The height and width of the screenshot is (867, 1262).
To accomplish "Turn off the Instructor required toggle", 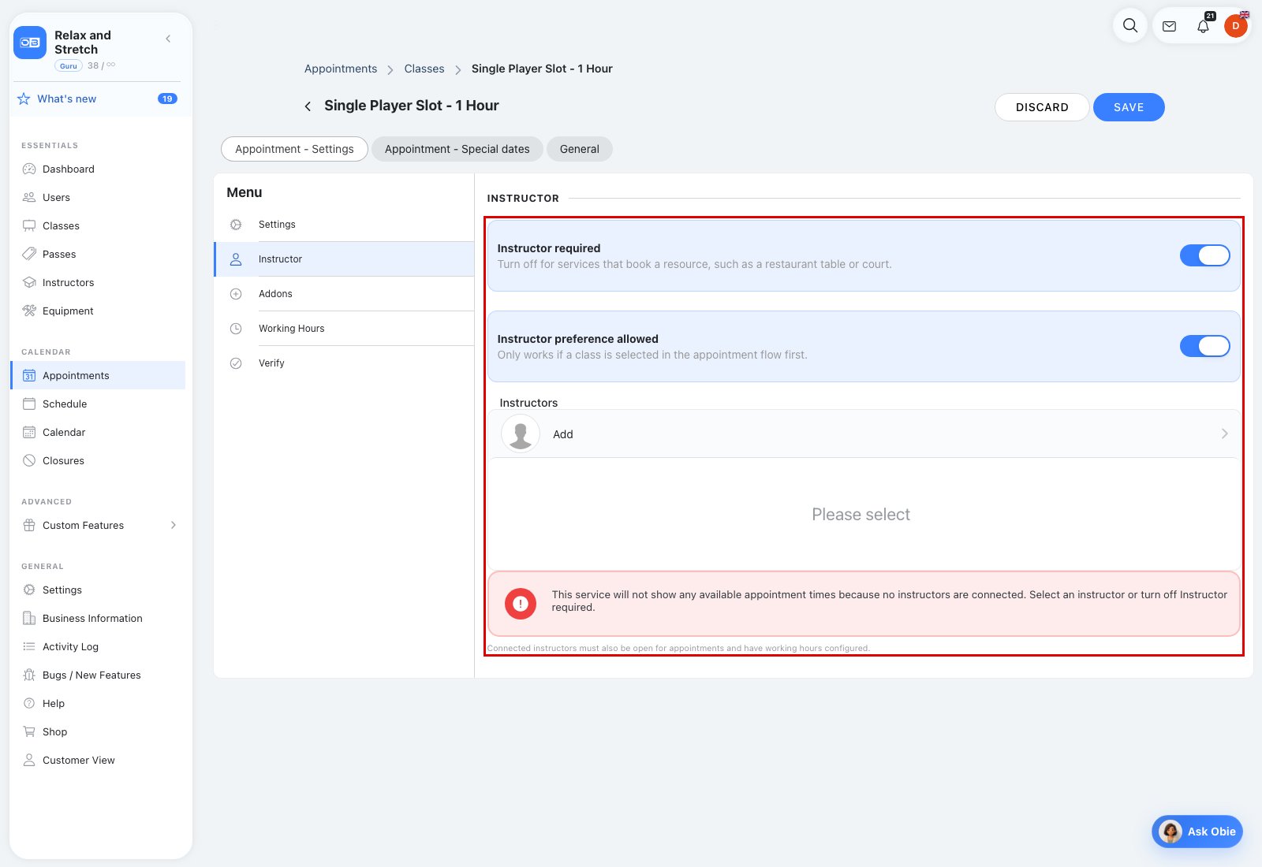I will (1204, 255).
